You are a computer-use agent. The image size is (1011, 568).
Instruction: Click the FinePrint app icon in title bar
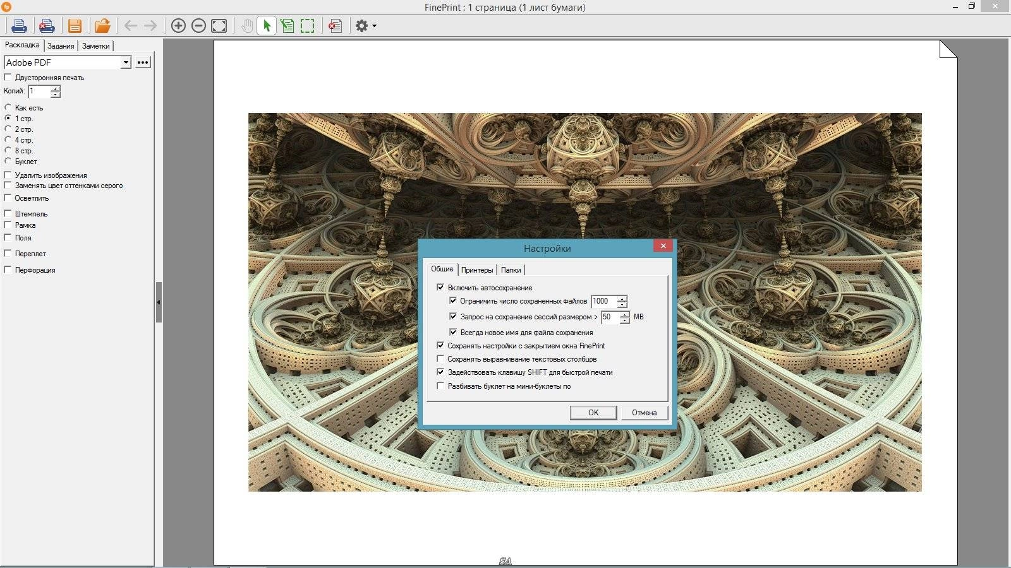pyautogui.click(x=6, y=7)
